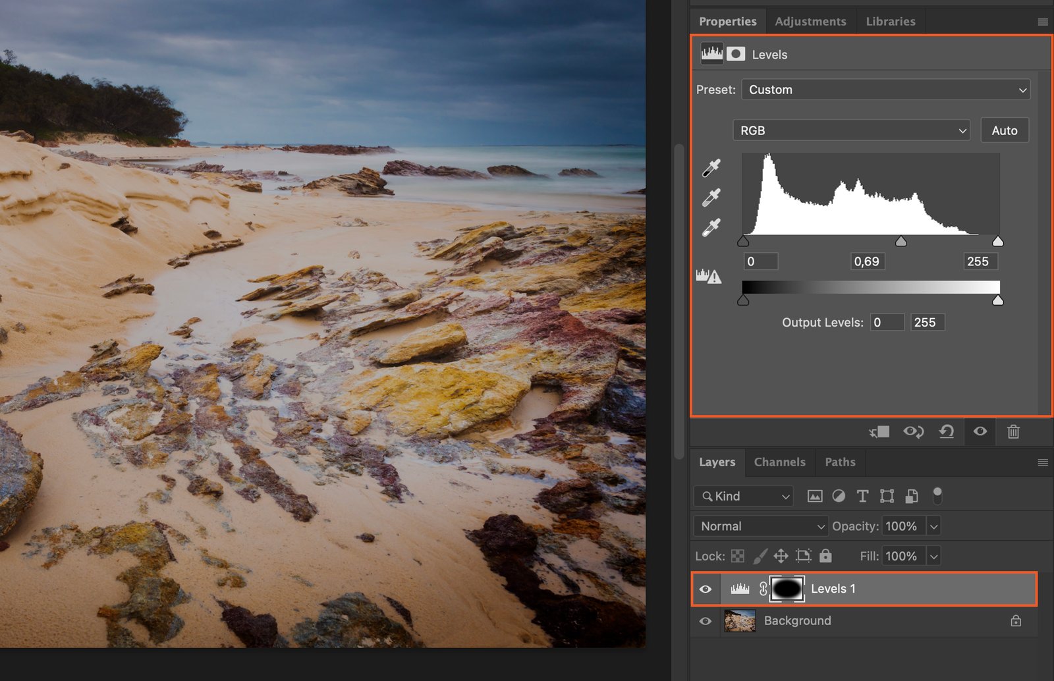The image size is (1054, 681).
Task: Click the lock all padlock icon
Action: (x=825, y=556)
